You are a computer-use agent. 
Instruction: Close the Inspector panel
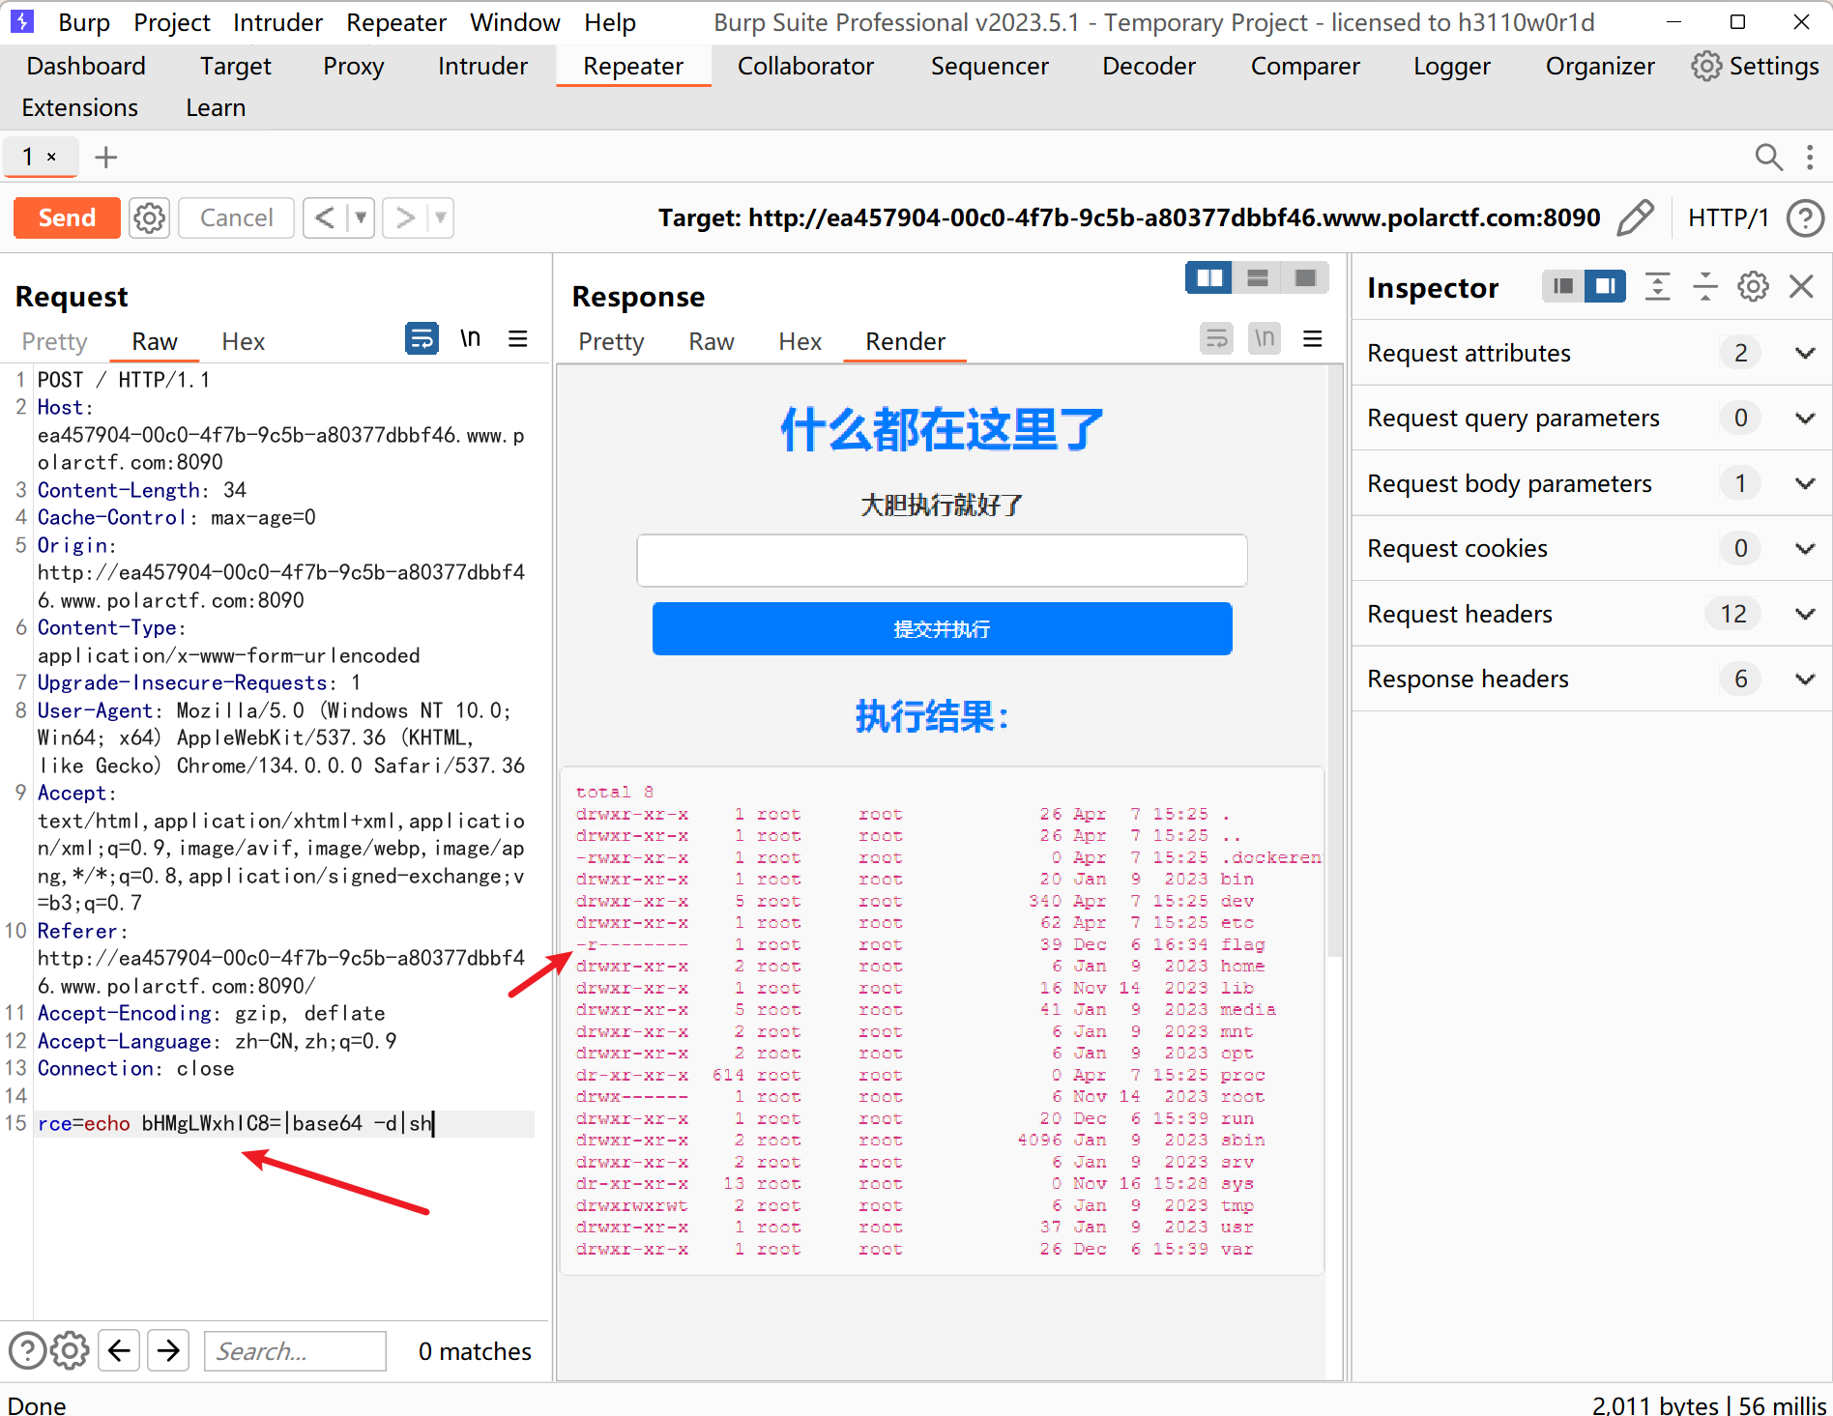[x=1801, y=287]
